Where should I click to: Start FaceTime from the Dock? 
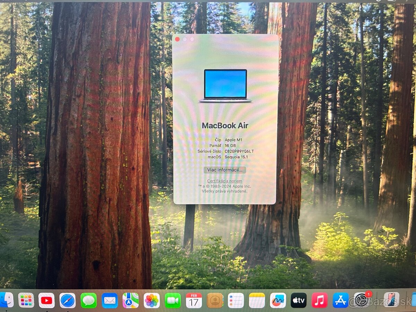[x=173, y=300]
